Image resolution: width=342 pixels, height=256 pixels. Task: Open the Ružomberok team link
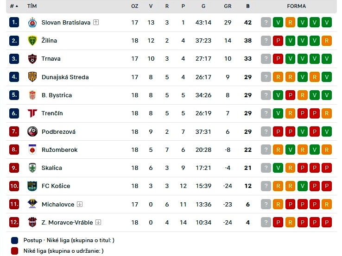(59, 150)
